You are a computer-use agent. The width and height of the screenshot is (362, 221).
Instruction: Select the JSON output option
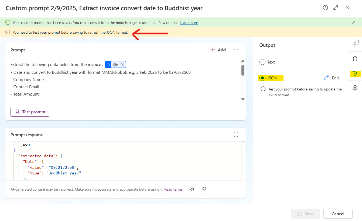pyautogui.click(x=262, y=78)
